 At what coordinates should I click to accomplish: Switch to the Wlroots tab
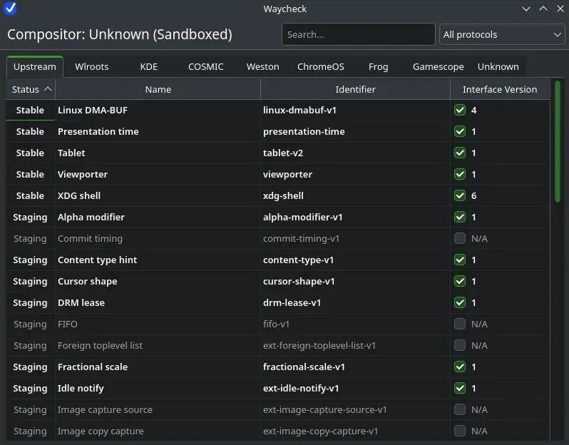(92, 67)
